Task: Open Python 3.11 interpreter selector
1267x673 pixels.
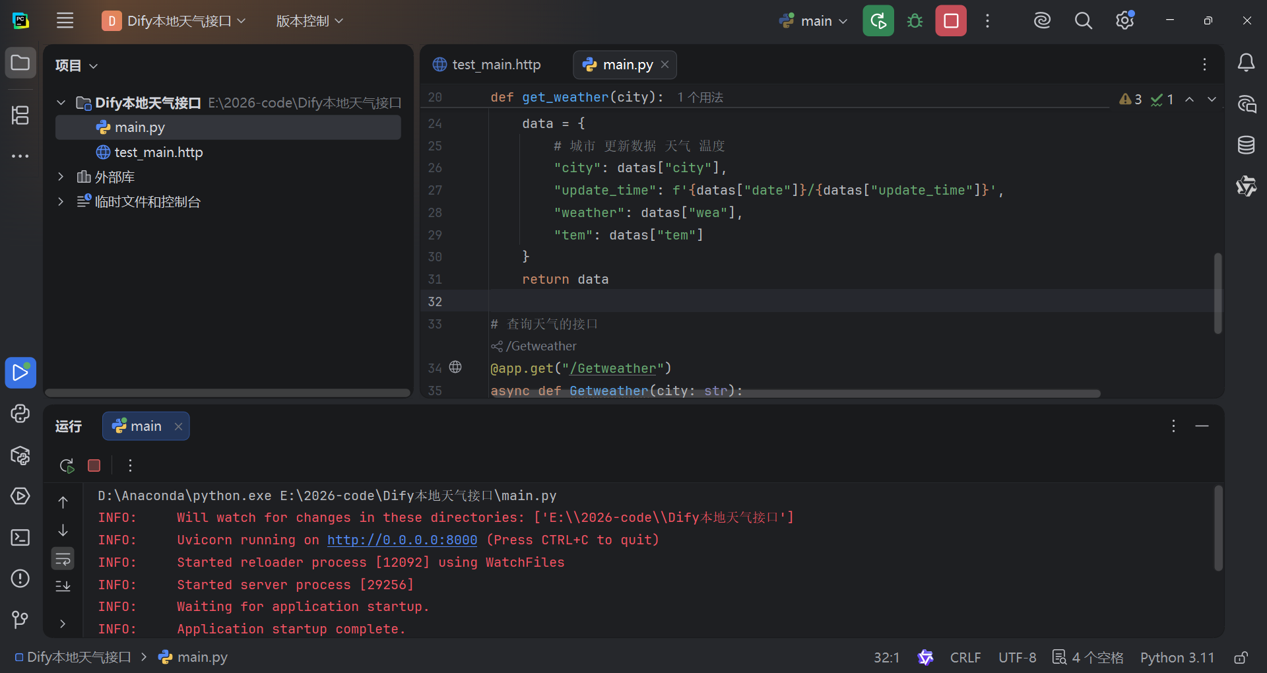Action: coord(1177,658)
